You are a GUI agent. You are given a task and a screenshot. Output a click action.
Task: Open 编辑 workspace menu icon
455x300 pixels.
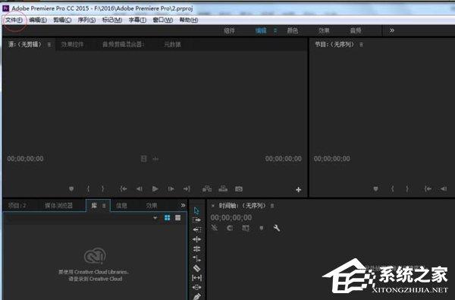click(275, 30)
